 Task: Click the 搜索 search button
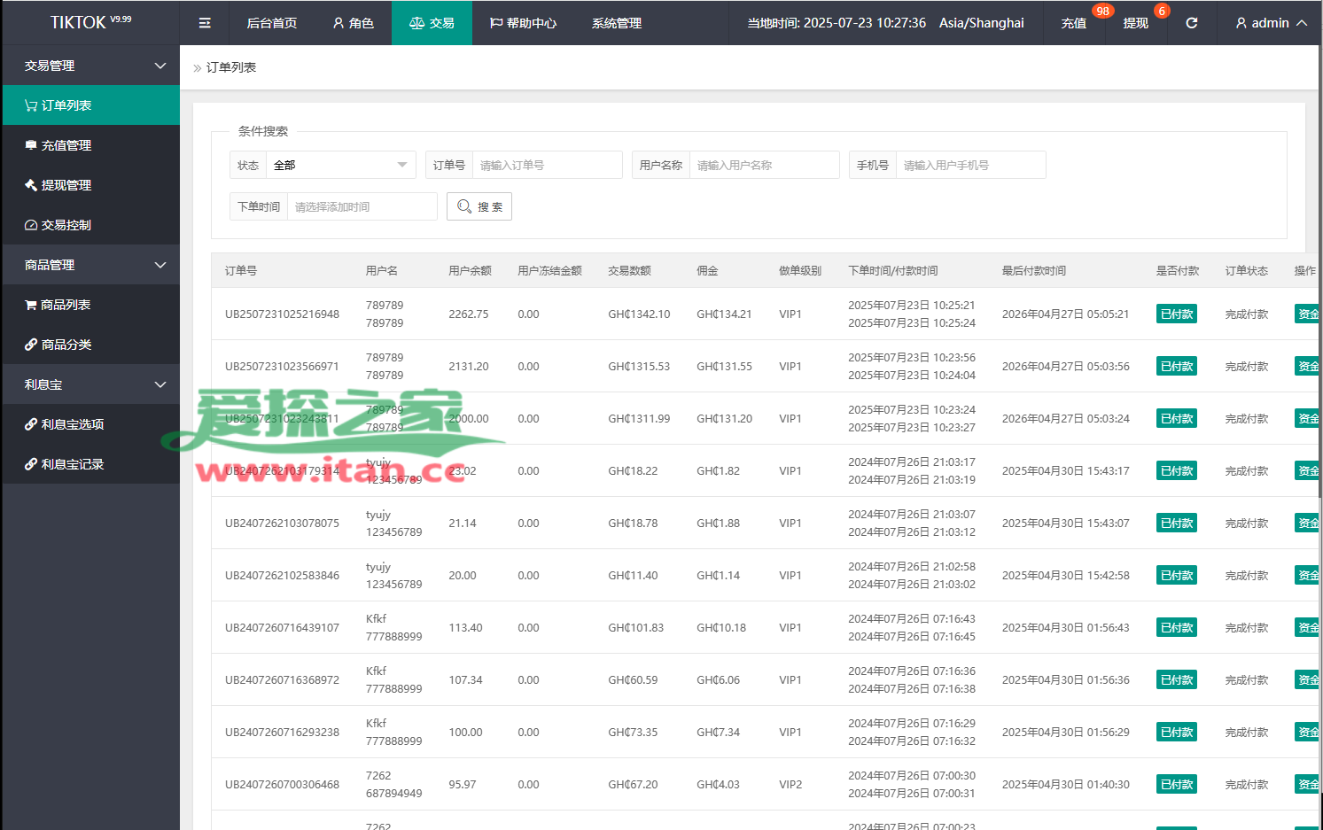tap(479, 206)
